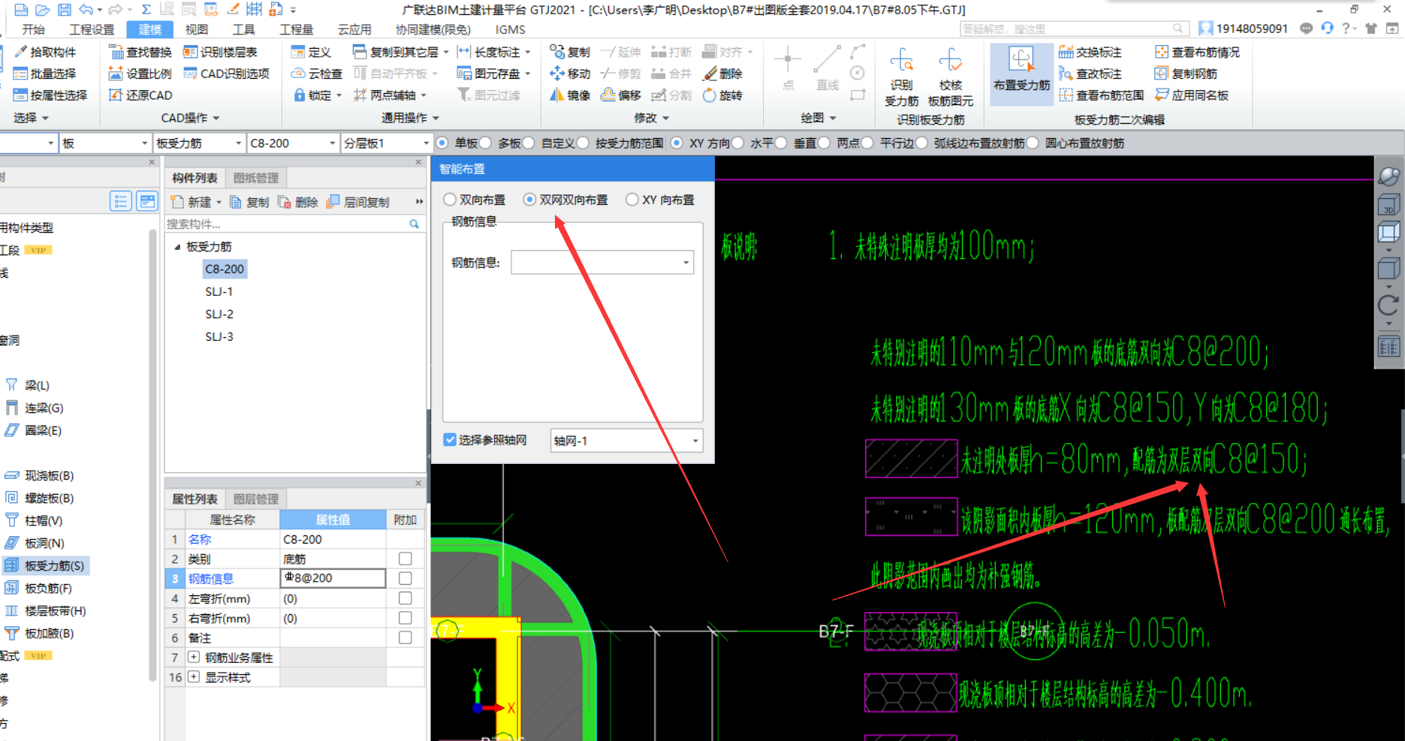1405x741 pixels.
Task: Click 应用同名板 apply to same-name slab
Action: pyautogui.click(x=1192, y=95)
